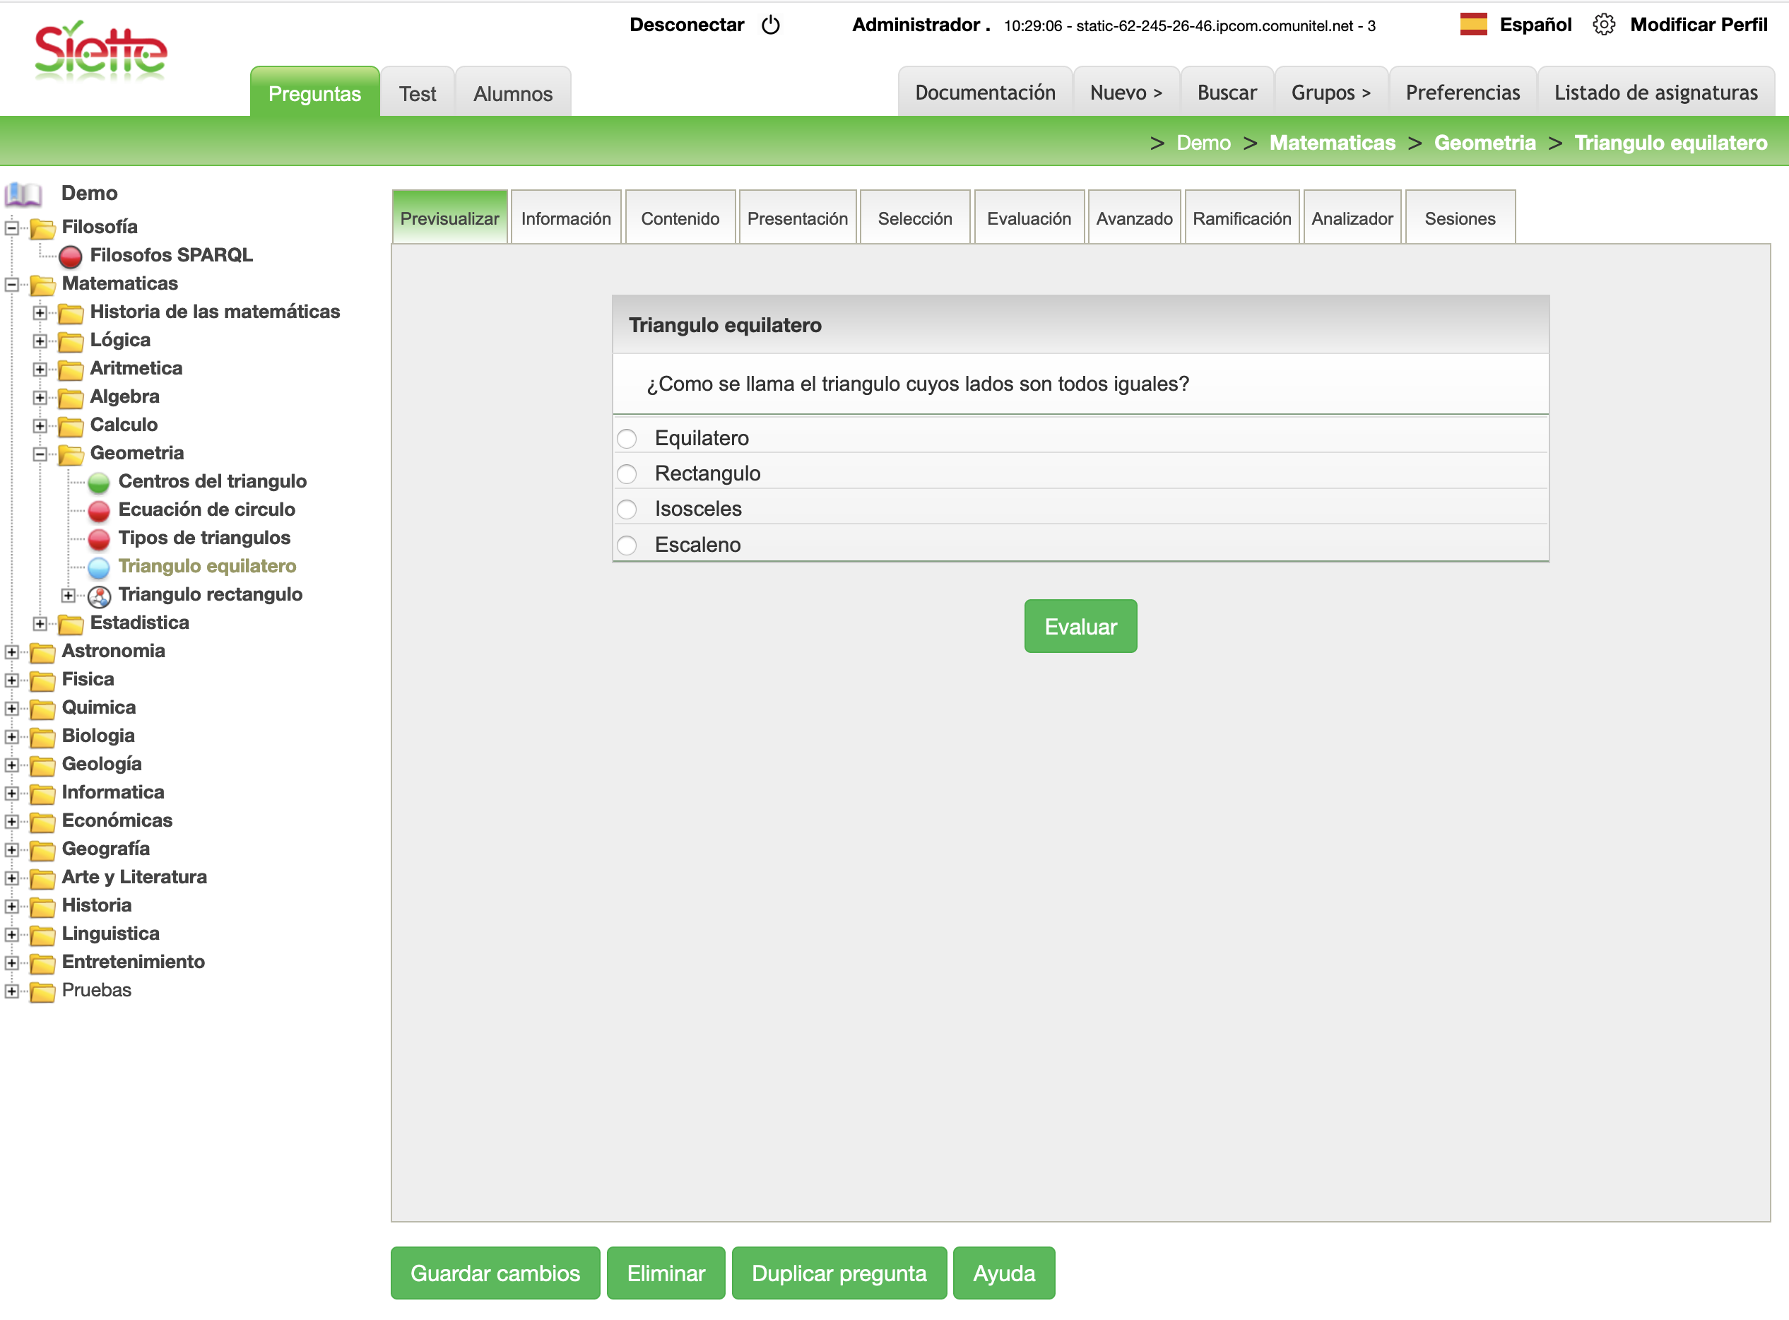Open the Alumnos tab

(512, 93)
